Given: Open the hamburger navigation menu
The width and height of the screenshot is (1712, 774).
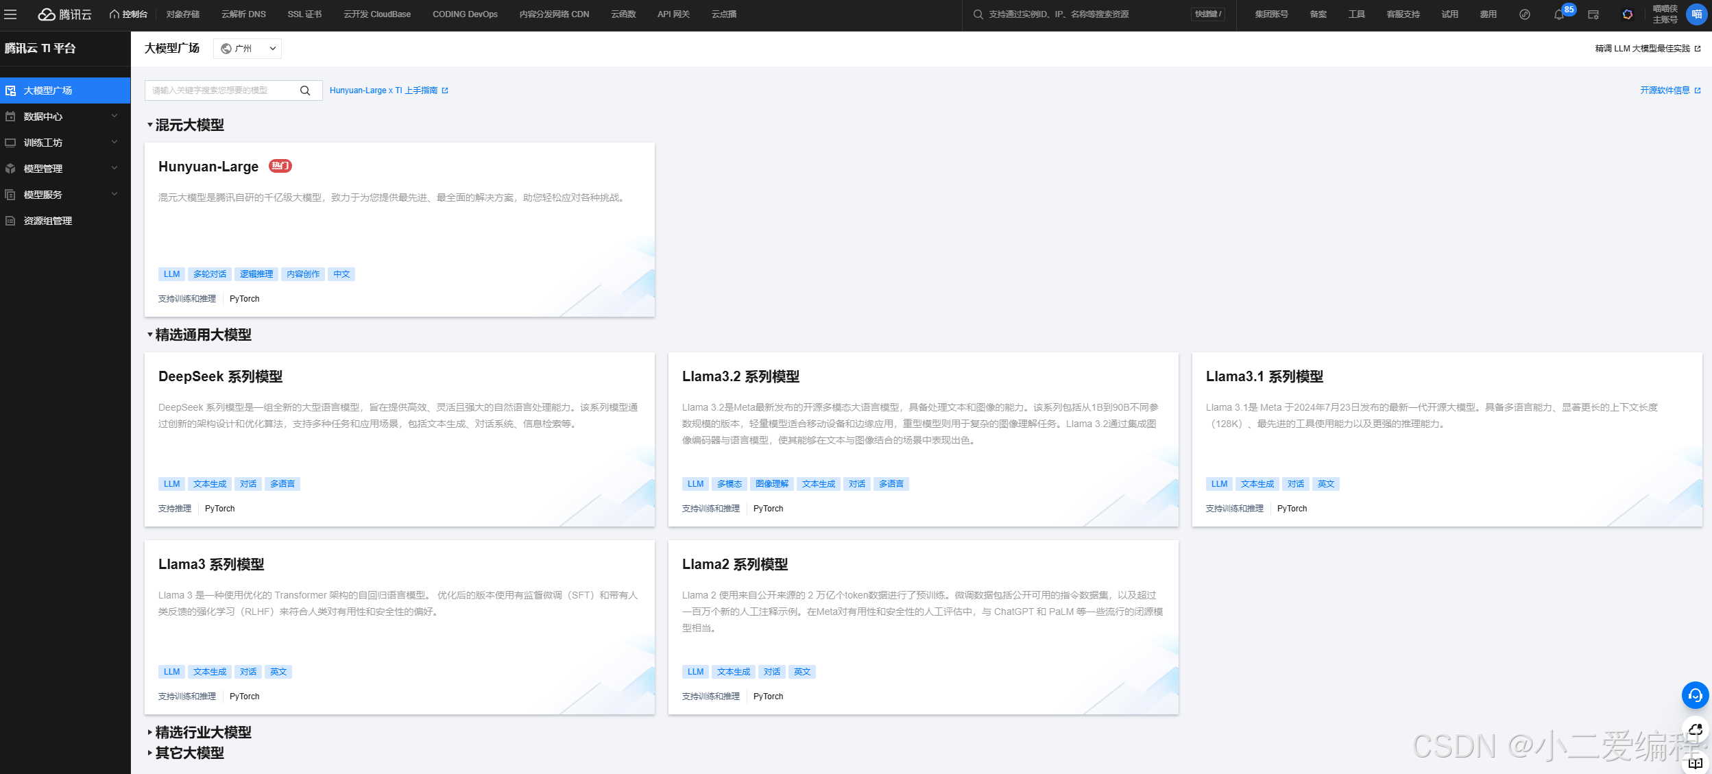Looking at the screenshot, I should tap(10, 14).
